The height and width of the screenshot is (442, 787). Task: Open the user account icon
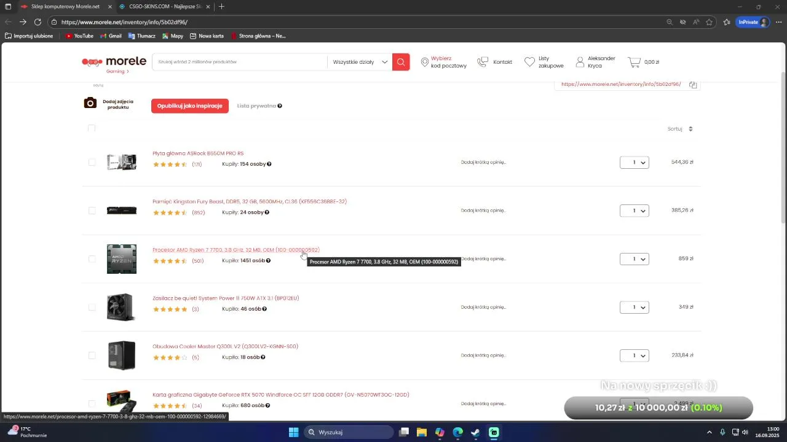point(580,62)
